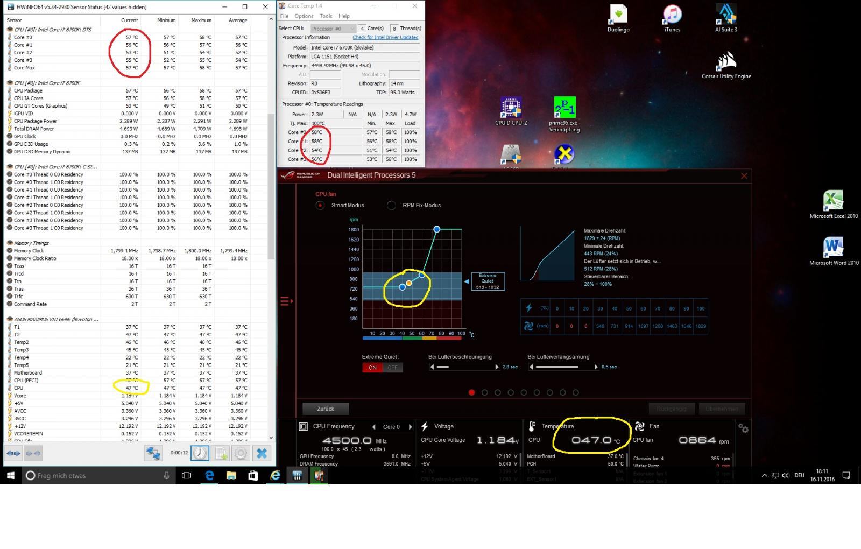Screen dimensions: 861x549
Task: Select Smart Modus radio button
Action: click(x=320, y=205)
